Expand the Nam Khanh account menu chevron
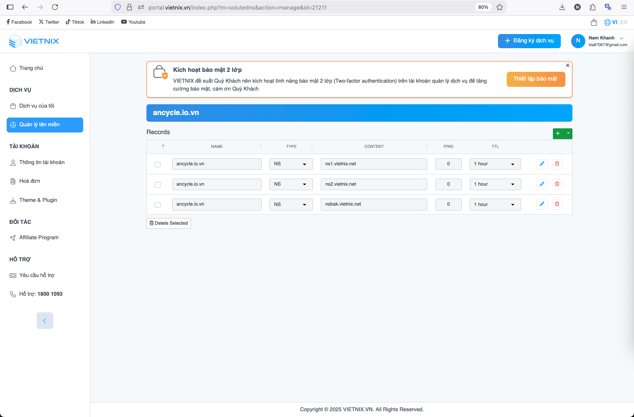The height and width of the screenshot is (417, 634). (622, 38)
